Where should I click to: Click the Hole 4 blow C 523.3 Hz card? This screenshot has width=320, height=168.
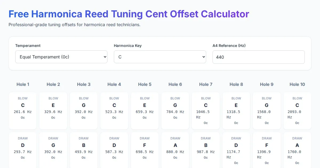pos(114,110)
